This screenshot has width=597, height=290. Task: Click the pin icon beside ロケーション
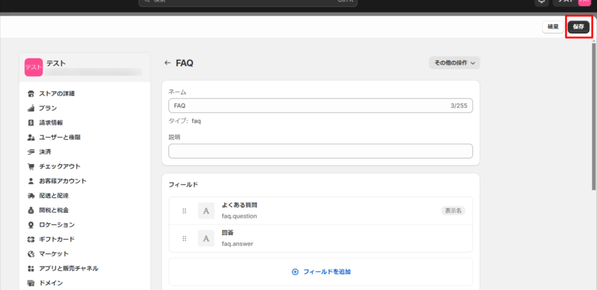(x=31, y=225)
